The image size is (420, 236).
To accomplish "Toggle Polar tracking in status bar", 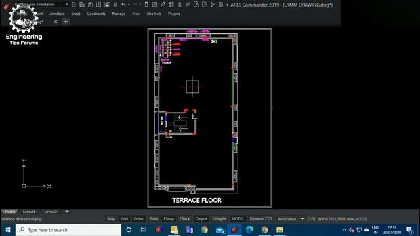I will 154,218.
